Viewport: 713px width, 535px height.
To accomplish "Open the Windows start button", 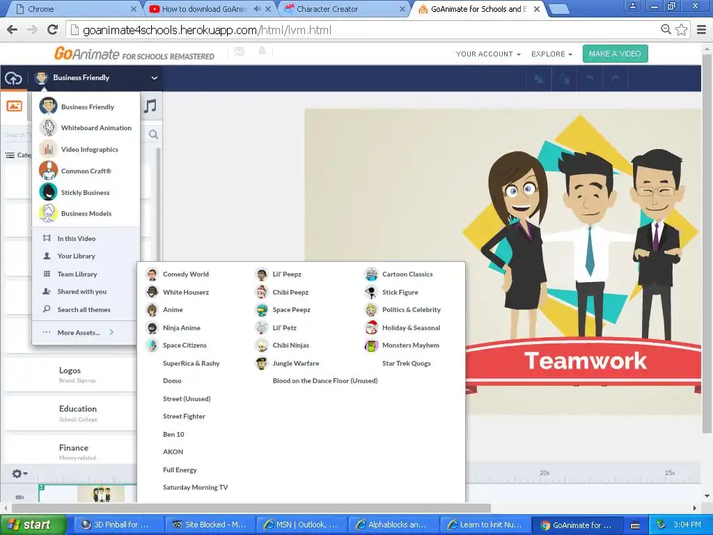I will click(33, 525).
